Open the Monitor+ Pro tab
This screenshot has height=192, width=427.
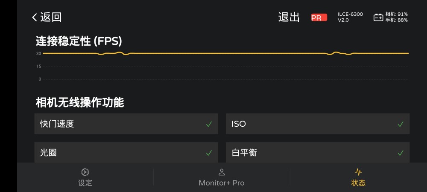222,183
